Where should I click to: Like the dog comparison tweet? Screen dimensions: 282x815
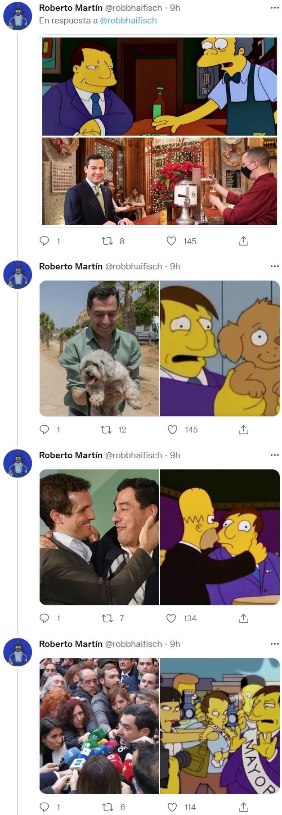[x=171, y=429]
